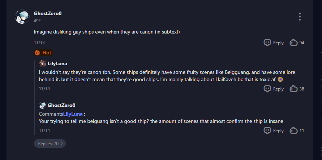Like LilyLuna's reply with 38 likes
The width and height of the screenshot is (322, 160).
(293, 89)
